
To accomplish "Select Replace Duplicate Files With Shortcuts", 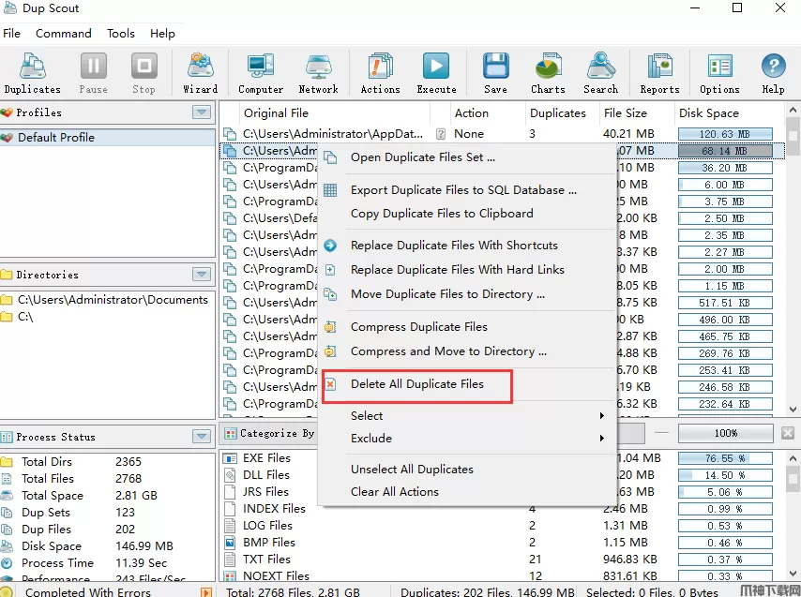I will [x=454, y=246].
